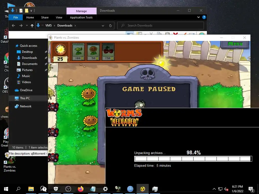
Task: Click the Search Downloads field
Action: (161, 26)
